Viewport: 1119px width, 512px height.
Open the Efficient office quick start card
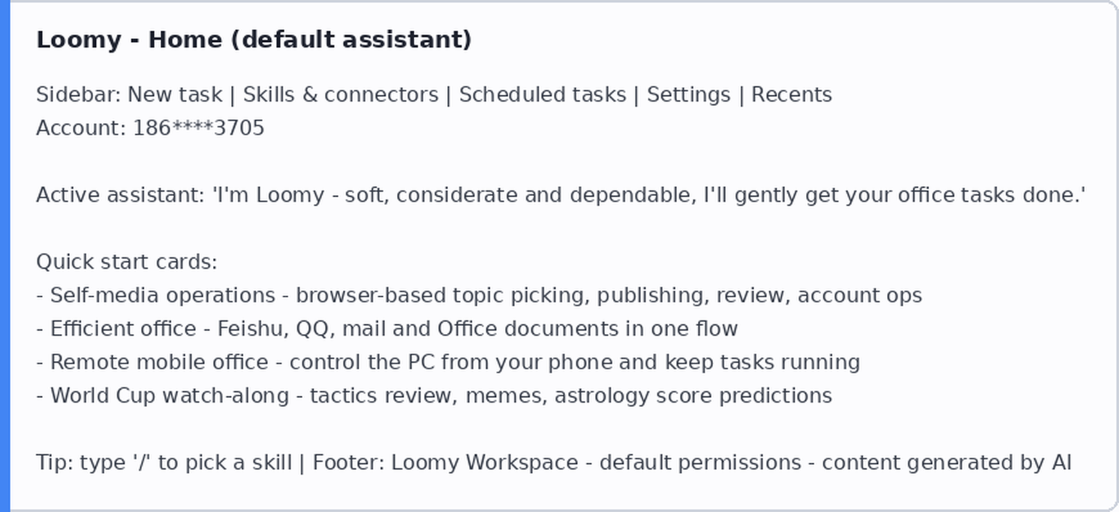click(387, 329)
